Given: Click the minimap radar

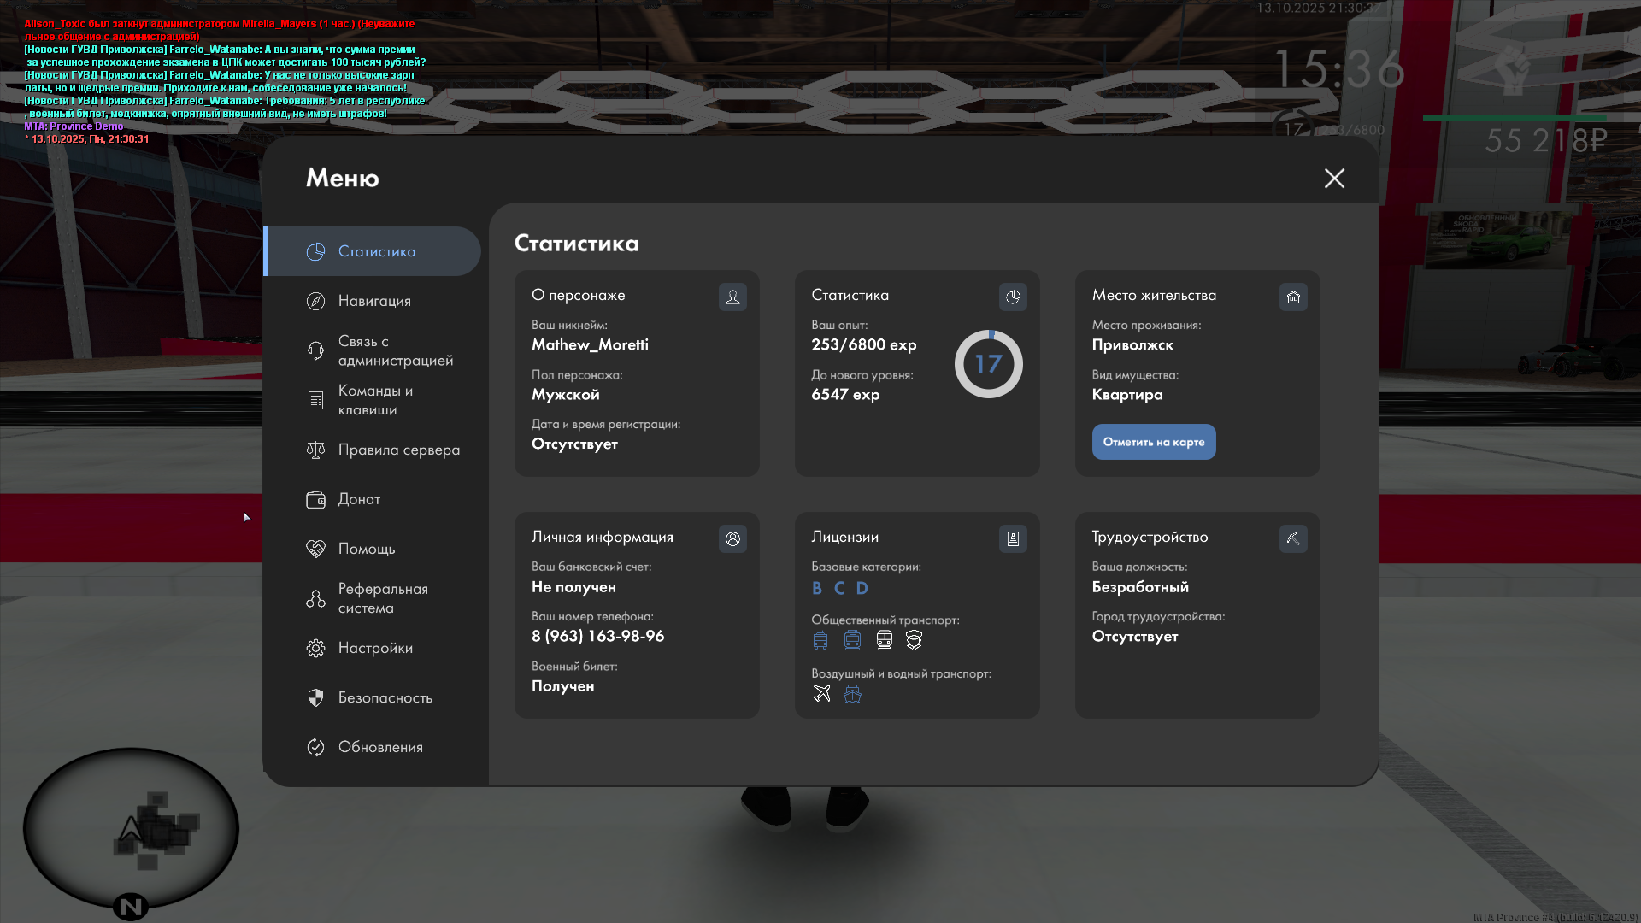Looking at the screenshot, I should click(x=131, y=827).
